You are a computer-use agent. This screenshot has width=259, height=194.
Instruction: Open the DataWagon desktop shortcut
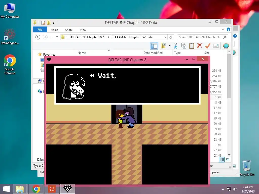tap(10, 37)
